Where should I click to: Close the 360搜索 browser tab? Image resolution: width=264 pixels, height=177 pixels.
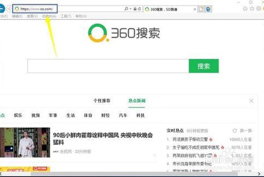[x=195, y=9]
